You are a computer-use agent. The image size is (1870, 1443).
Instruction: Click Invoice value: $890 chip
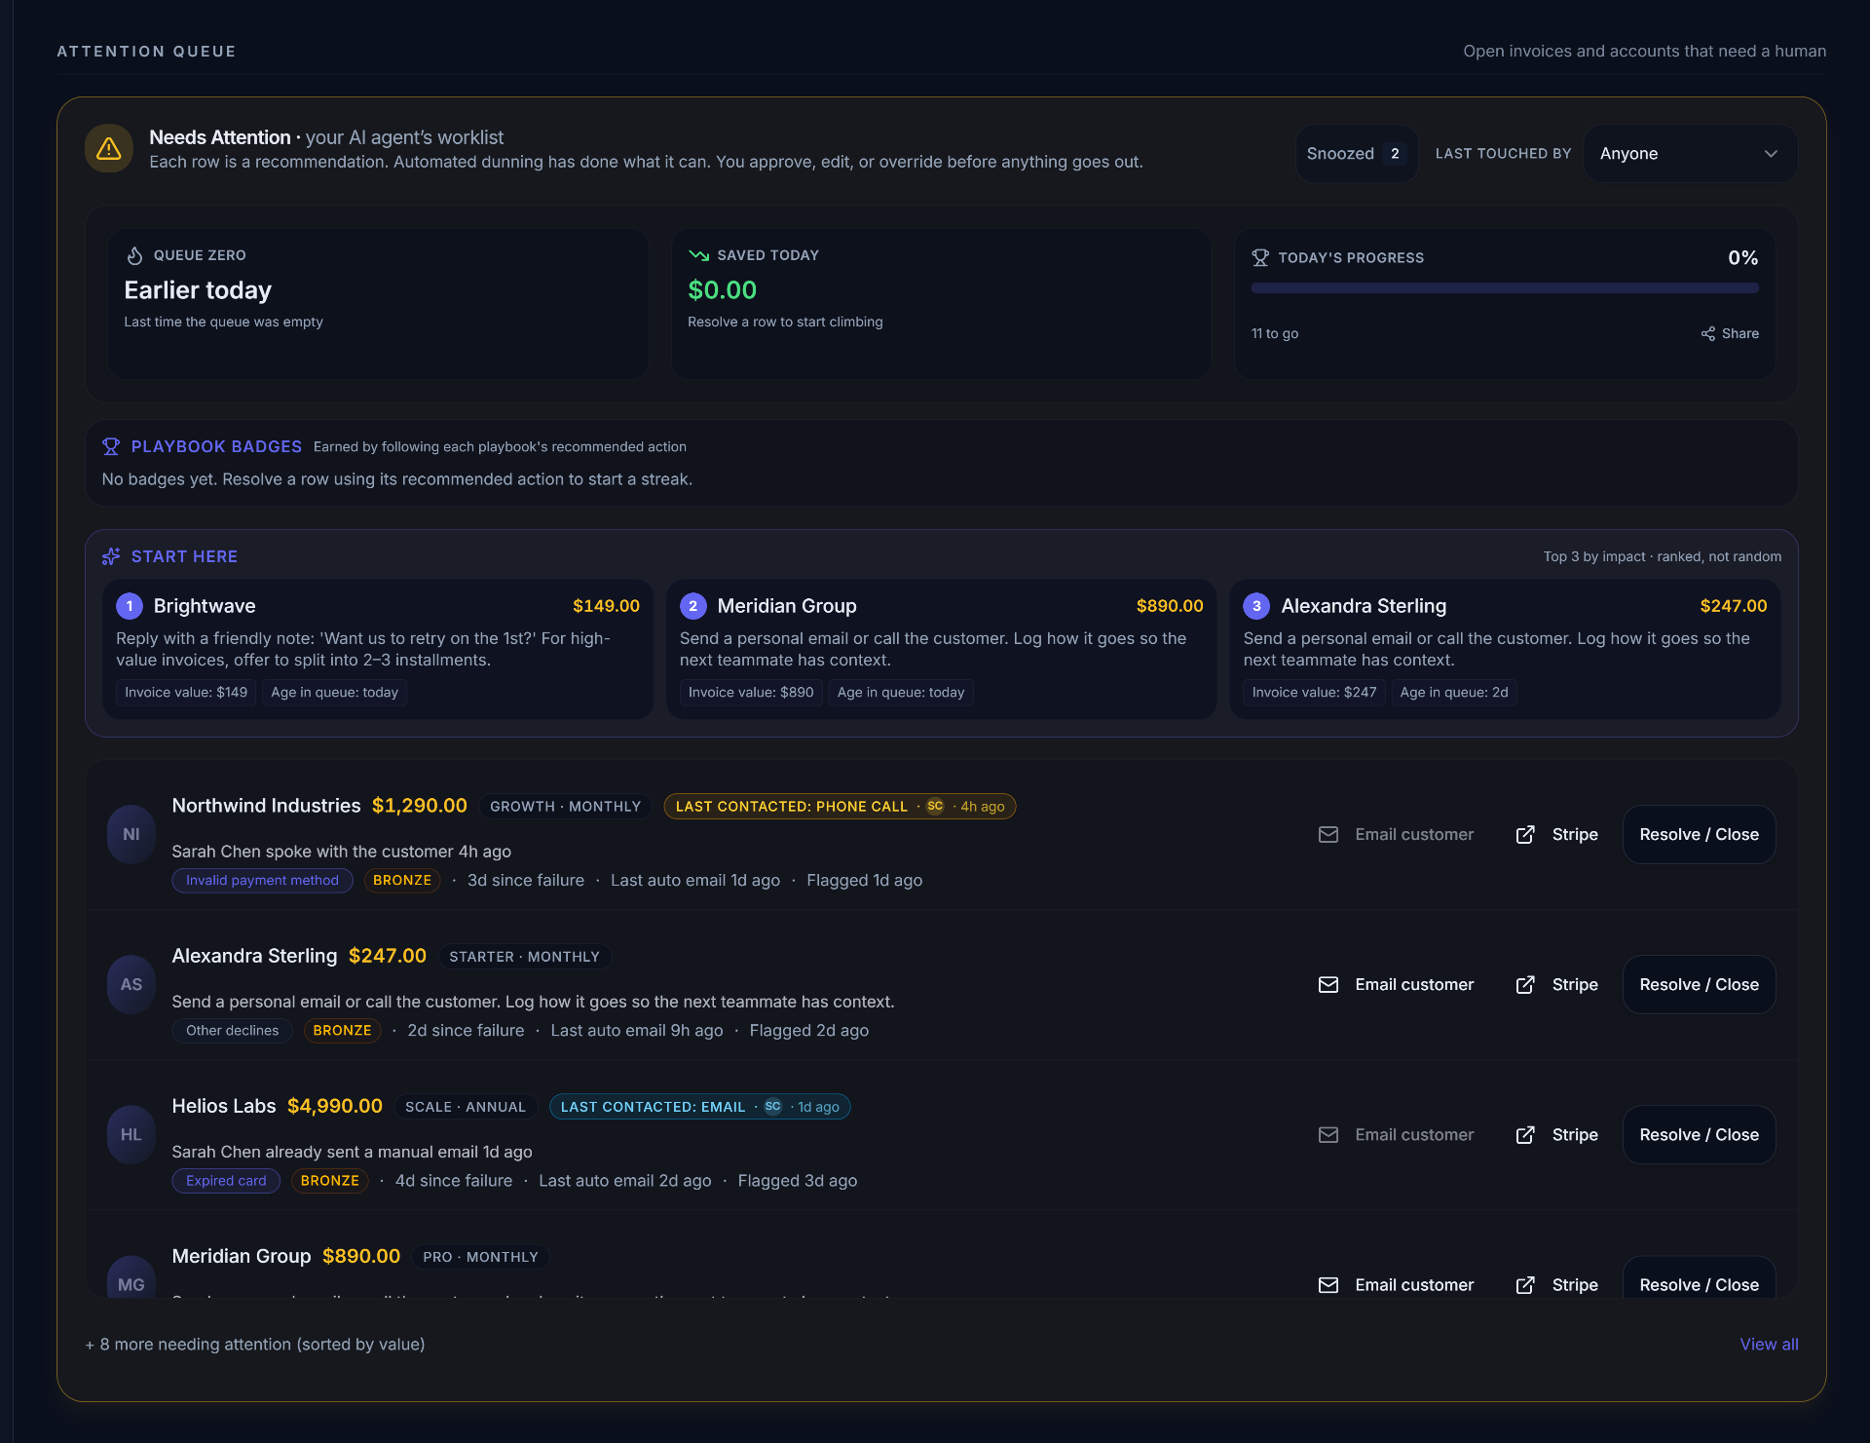pos(751,692)
